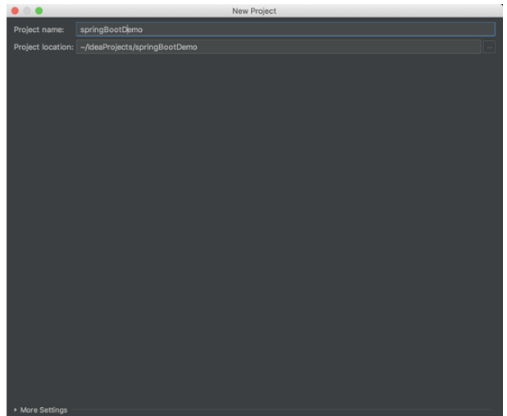Close the New Project window with red button
The image size is (507, 416).
point(15,11)
